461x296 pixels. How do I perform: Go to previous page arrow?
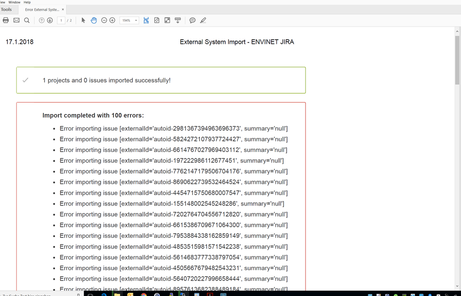click(x=42, y=20)
